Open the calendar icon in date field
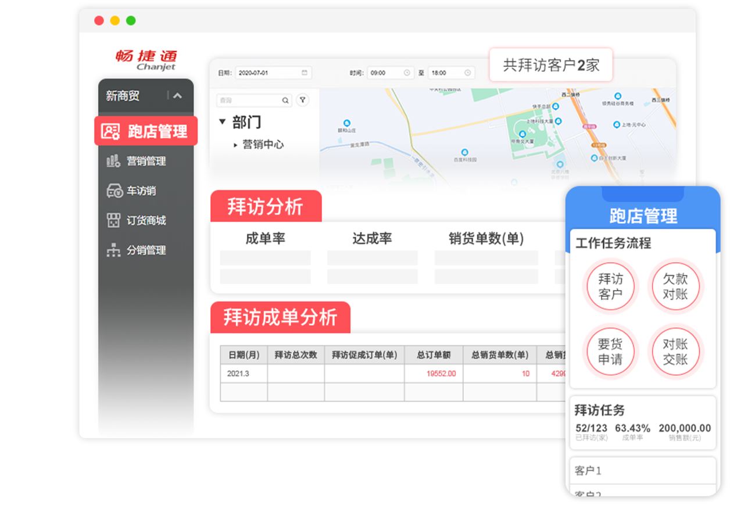Image resolution: width=730 pixels, height=505 pixels. click(305, 73)
